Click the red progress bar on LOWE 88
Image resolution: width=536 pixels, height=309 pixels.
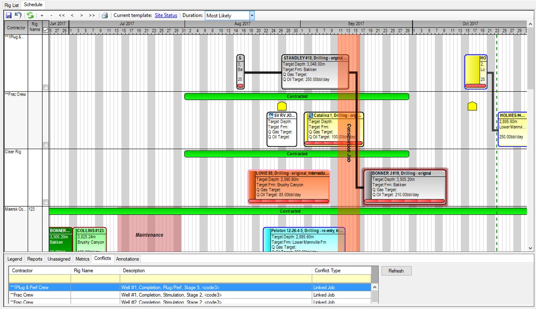(289, 201)
